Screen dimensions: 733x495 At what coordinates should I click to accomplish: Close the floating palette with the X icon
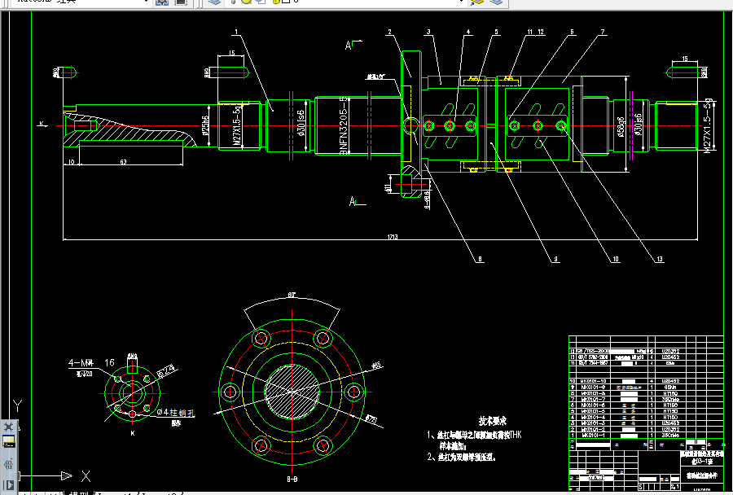coord(8,427)
